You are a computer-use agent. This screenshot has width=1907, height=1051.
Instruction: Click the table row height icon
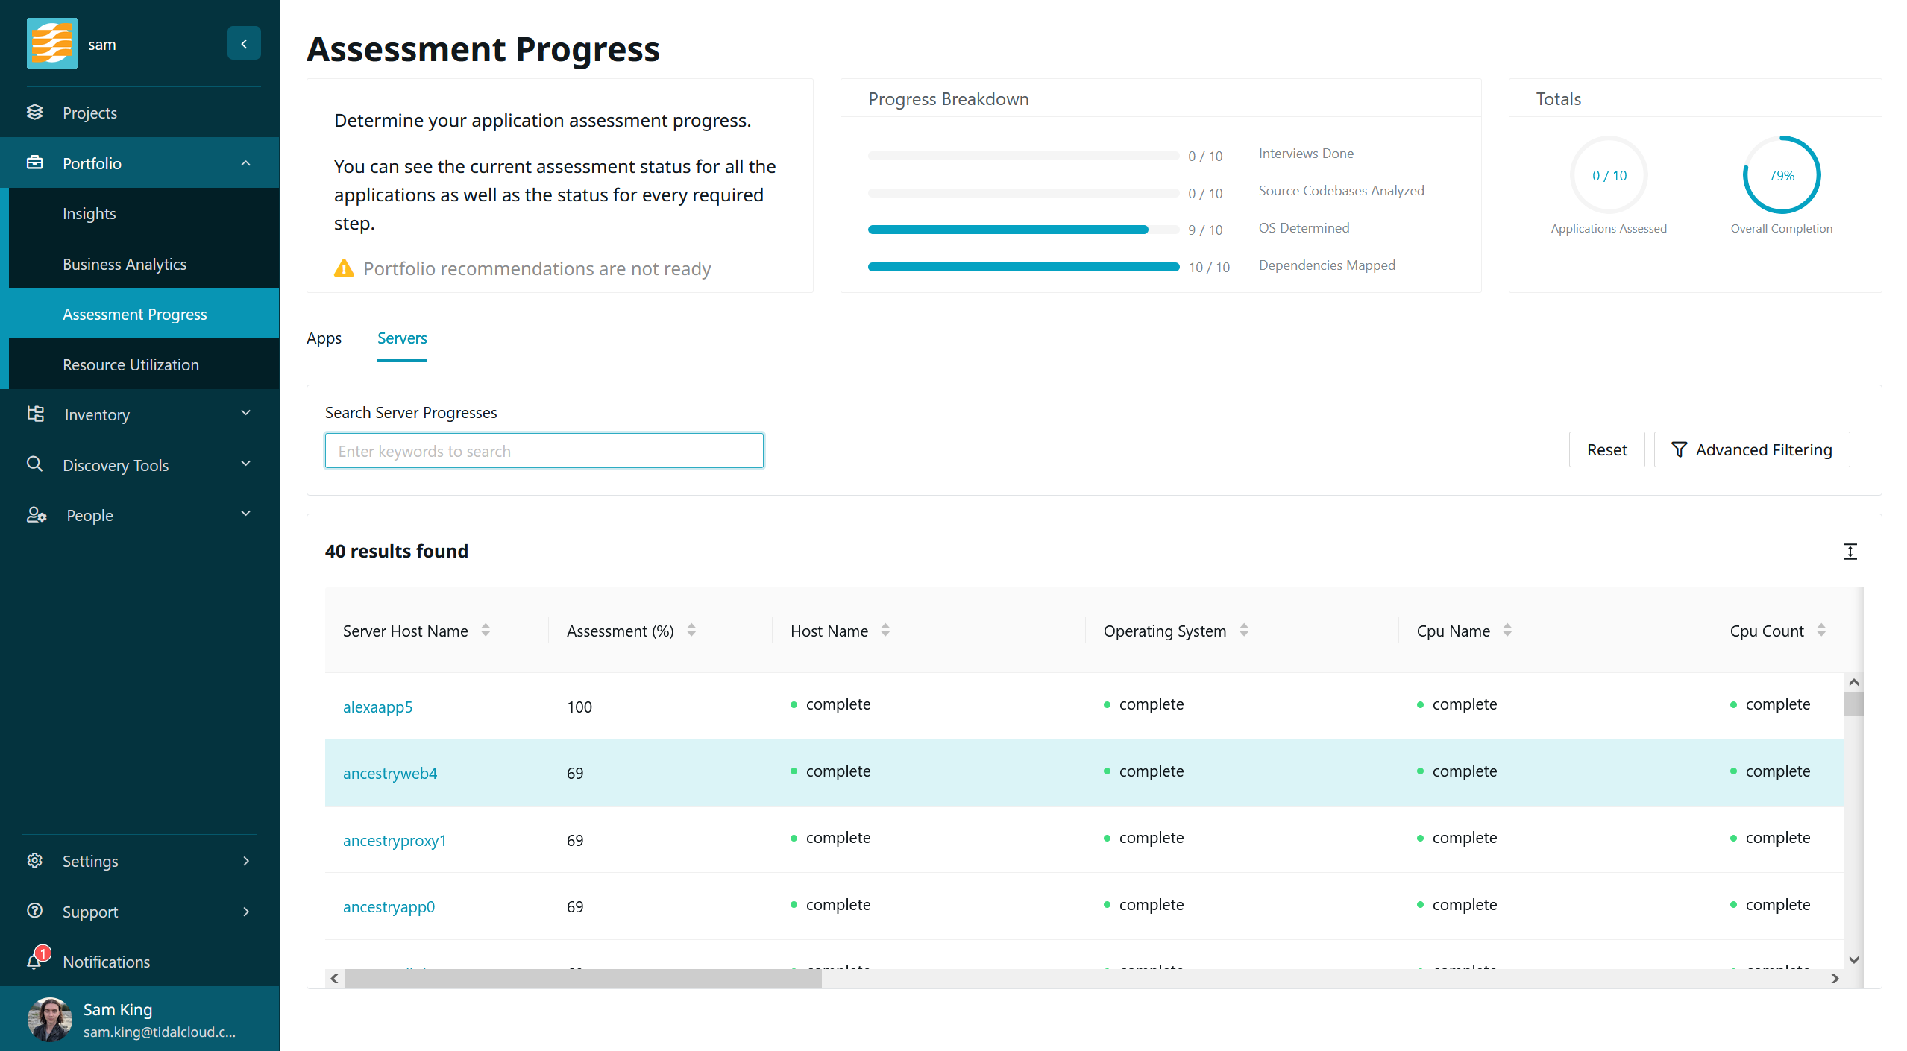(1850, 552)
